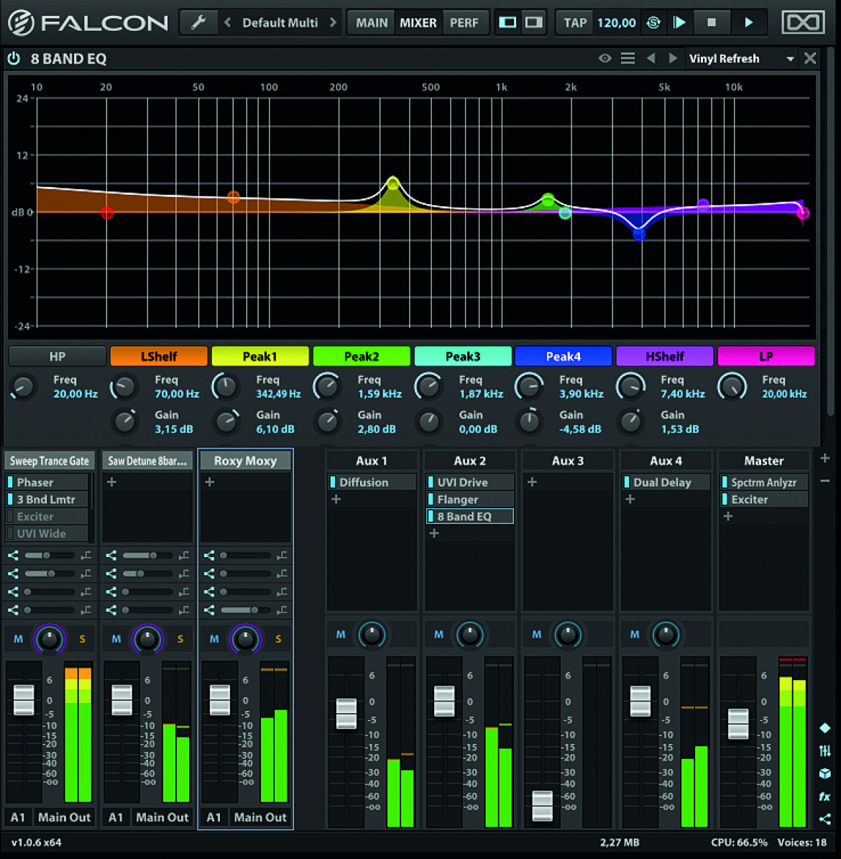The width and height of the screenshot is (841, 859).
Task: Toggle the tempo sync icon beside 120,00
Action: tap(653, 23)
